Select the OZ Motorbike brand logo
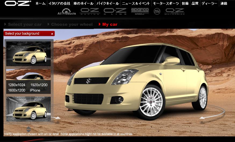 [x=175, y=11]
